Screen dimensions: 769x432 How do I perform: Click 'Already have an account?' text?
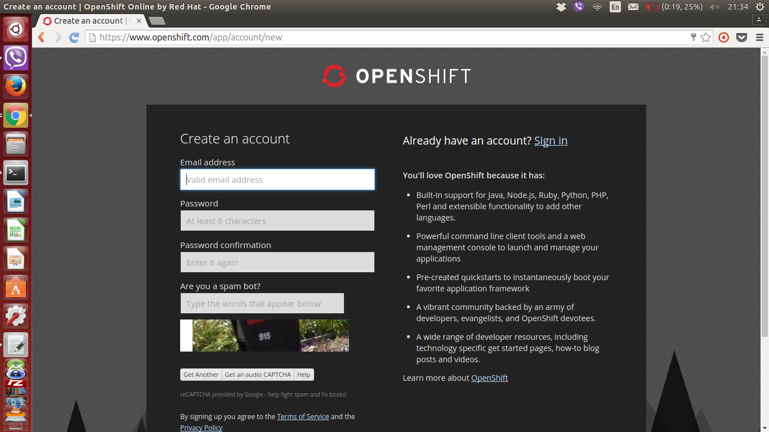point(467,141)
